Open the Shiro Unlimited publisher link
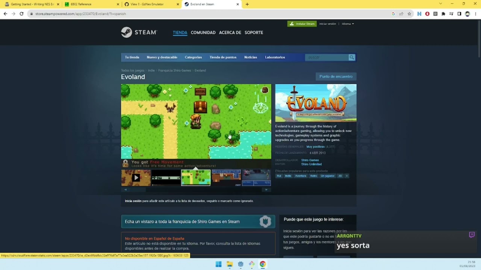This screenshot has height=270, width=481. click(312, 164)
